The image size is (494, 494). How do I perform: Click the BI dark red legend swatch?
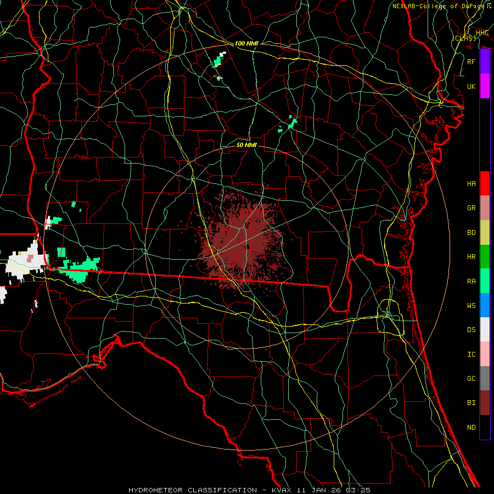[x=485, y=403]
